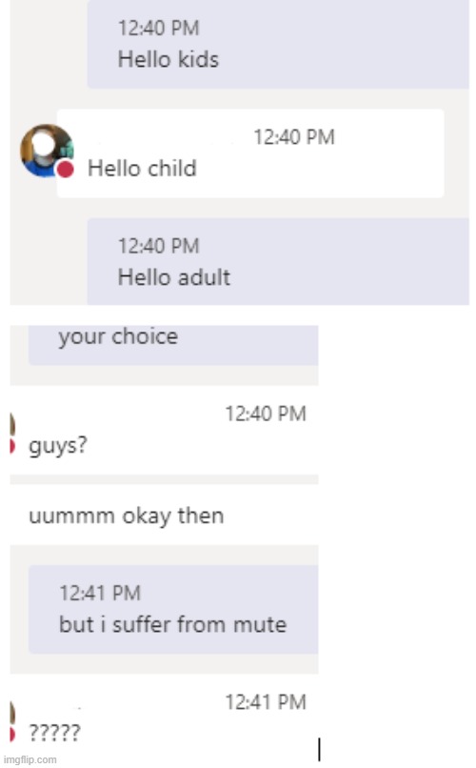The width and height of the screenshot is (476, 768).
Task: Click the 12:40 PM timestamp above "guys?"
Action: click(266, 414)
